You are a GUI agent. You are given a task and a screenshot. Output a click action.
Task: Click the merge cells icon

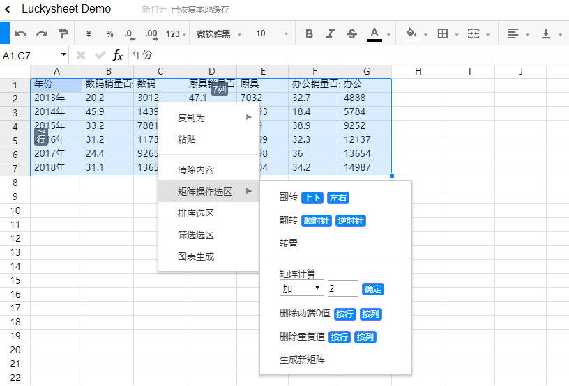coord(473,33)
